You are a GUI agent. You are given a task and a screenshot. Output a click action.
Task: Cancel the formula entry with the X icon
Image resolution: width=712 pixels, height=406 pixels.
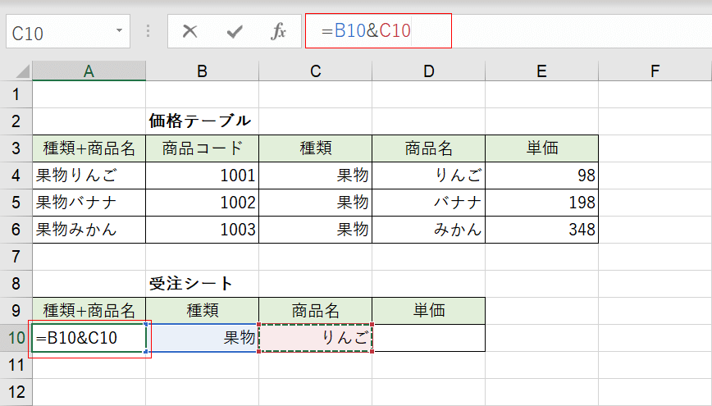coord(189,31)
